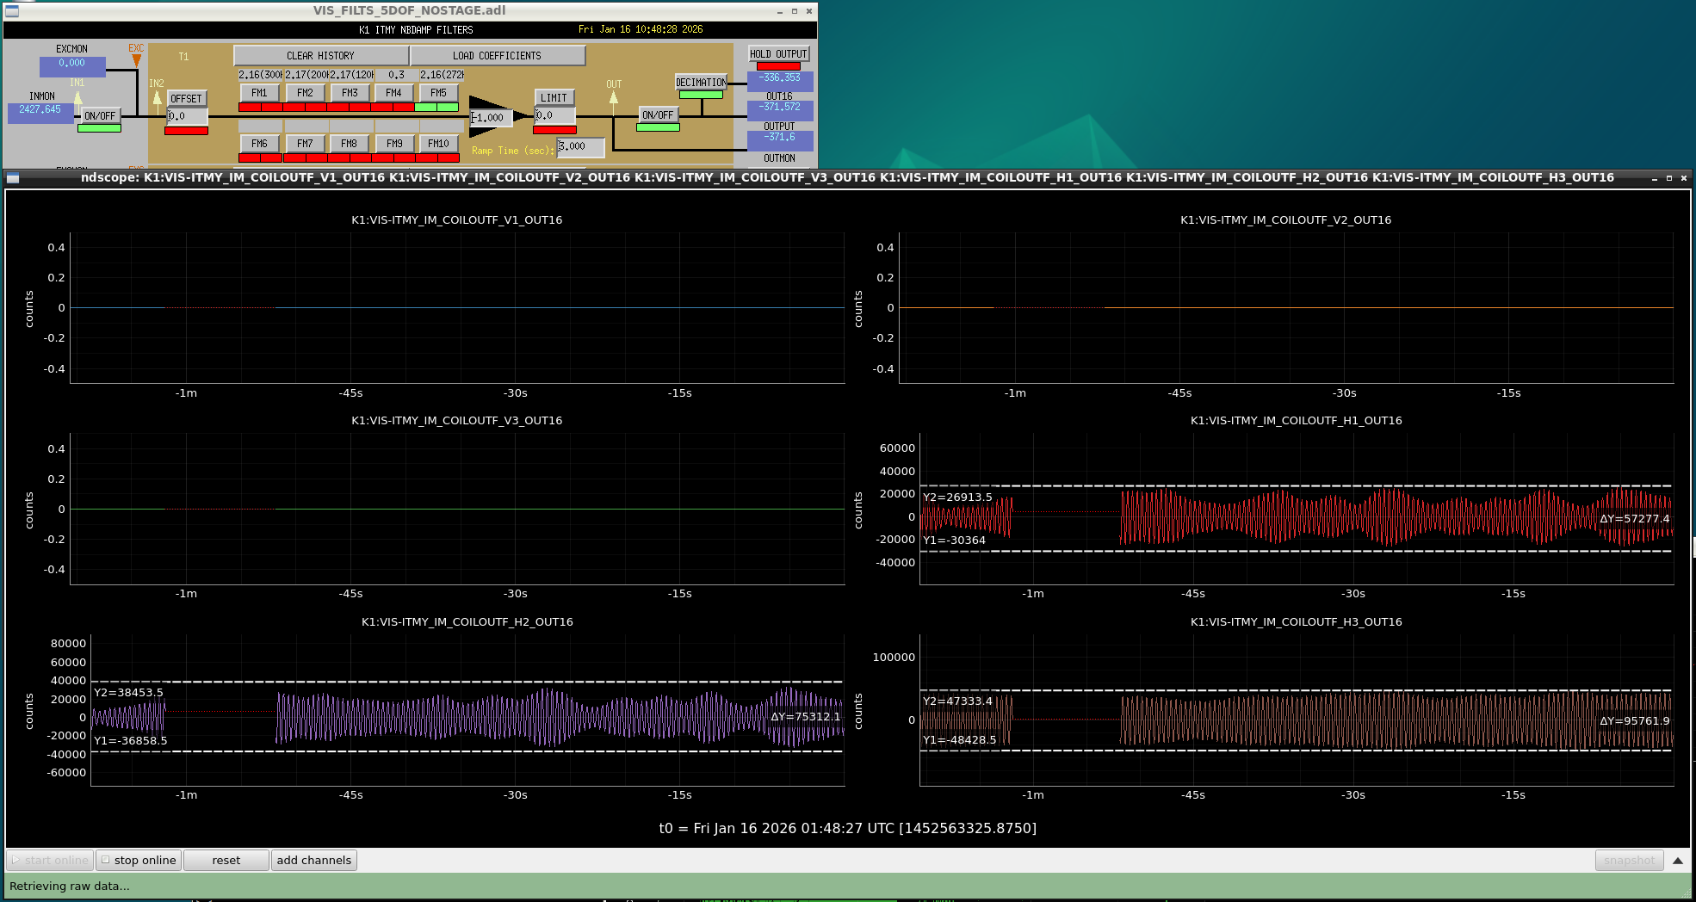Click the IN2 test point arrow

(157, 98)
